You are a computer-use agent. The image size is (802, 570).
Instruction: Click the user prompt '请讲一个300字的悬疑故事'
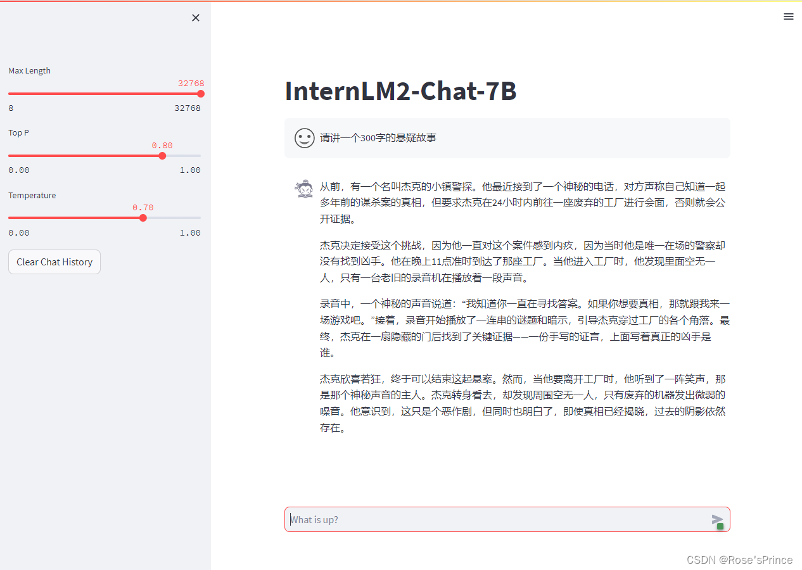point(378,137)
